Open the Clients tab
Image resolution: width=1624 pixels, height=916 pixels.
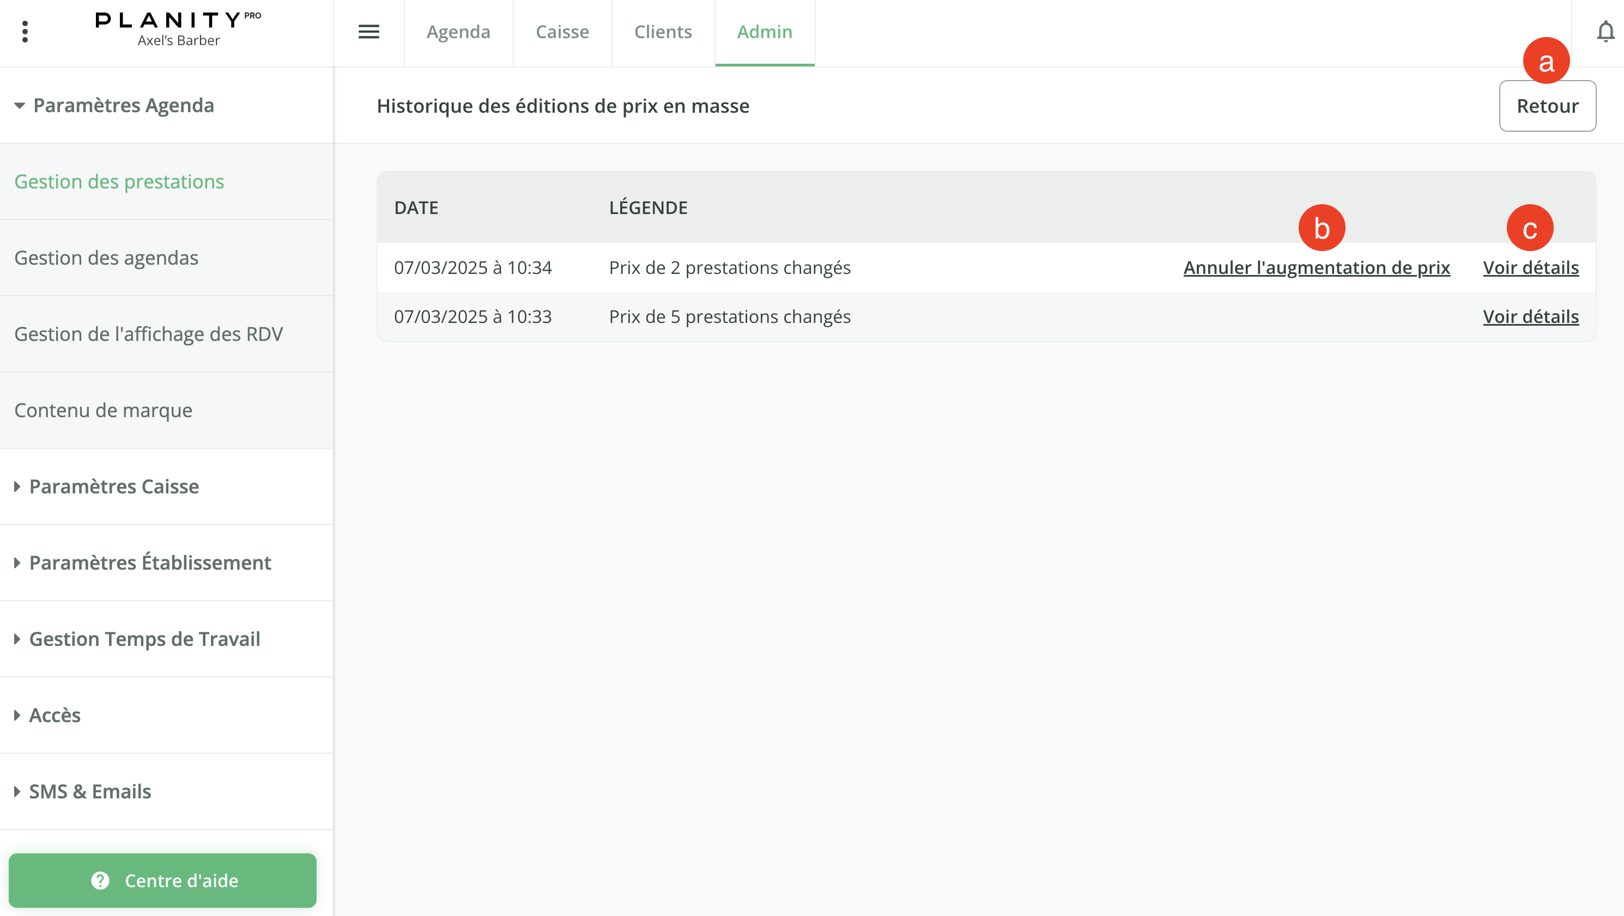[663, 32]
